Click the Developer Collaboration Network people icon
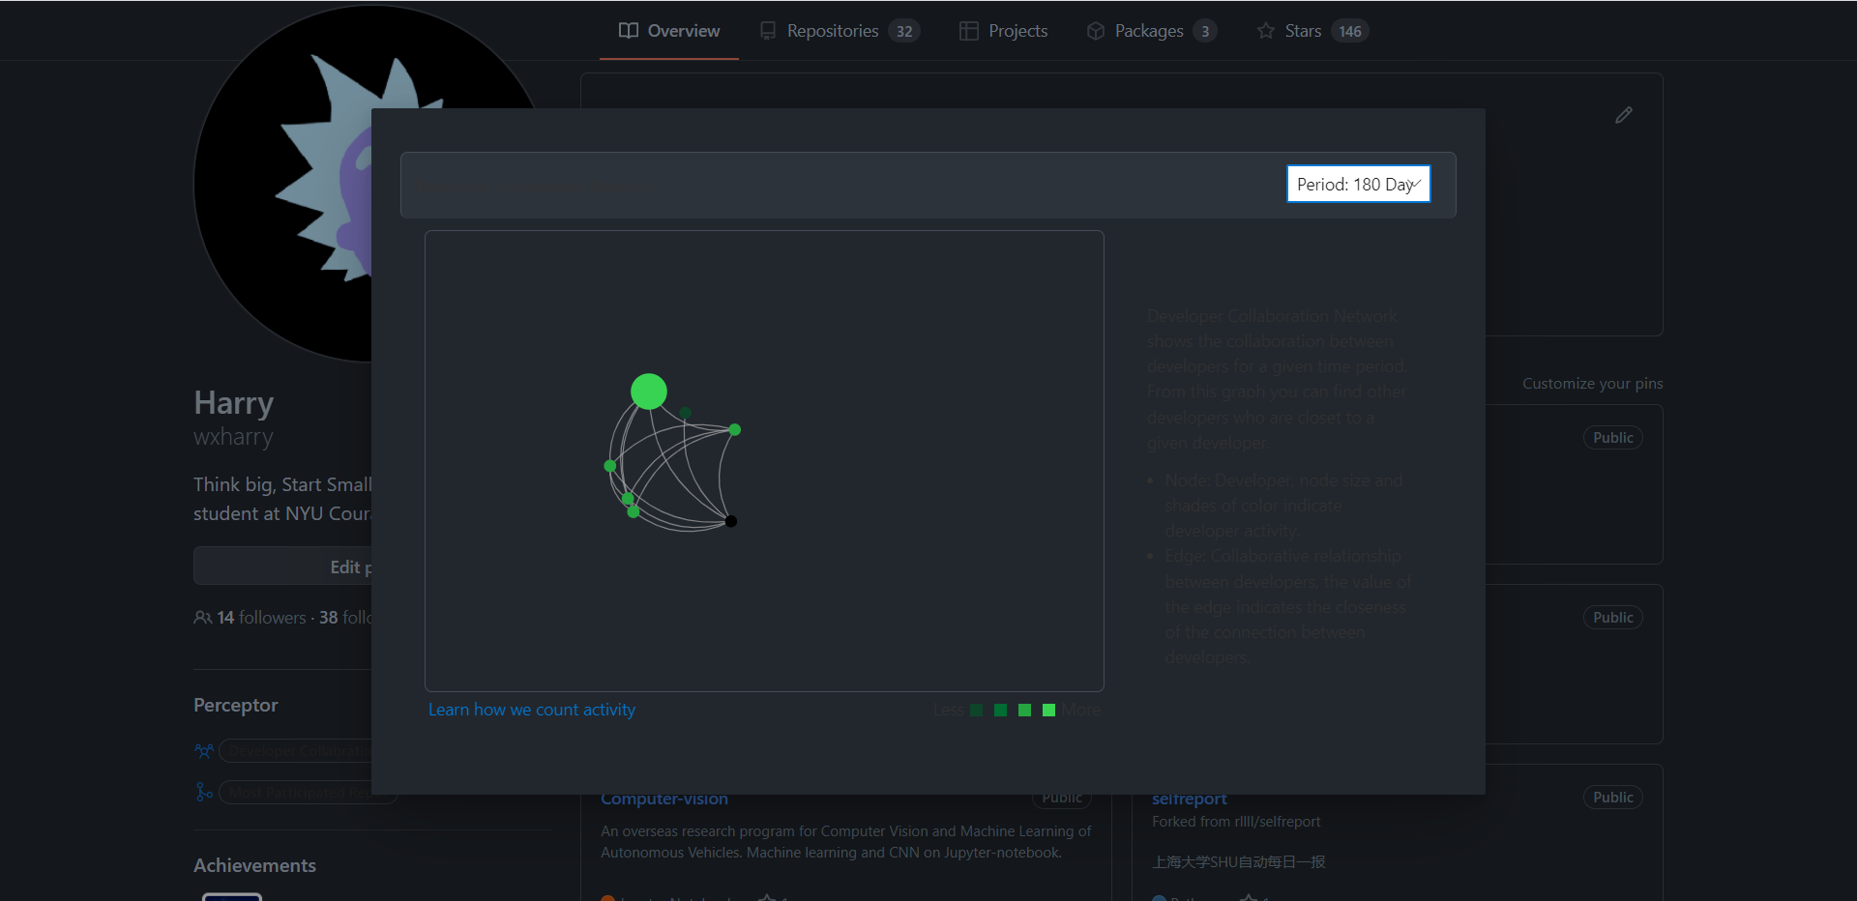1857x901 pixels. coord(204,751)
